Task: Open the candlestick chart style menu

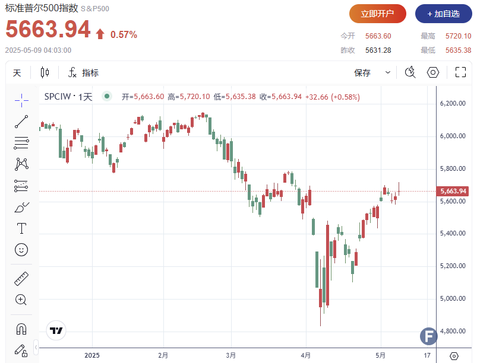Action: tap(45, 73)
